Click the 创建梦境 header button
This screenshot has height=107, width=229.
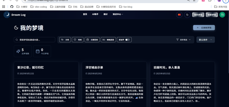(212, 15)
